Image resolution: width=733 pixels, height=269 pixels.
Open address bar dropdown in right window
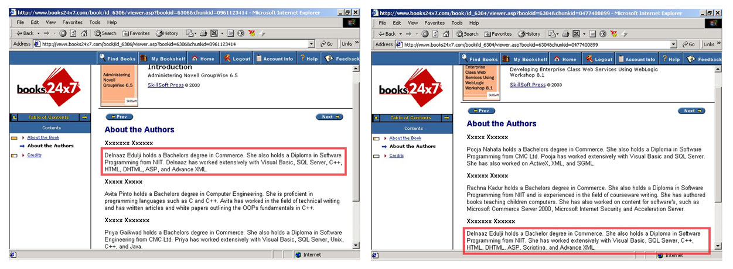pyautogui.click(x=674, y=44)
